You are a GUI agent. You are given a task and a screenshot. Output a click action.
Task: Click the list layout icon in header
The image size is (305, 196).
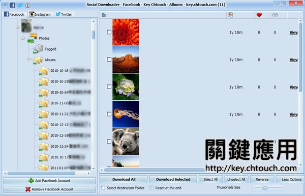click(104, 15)
